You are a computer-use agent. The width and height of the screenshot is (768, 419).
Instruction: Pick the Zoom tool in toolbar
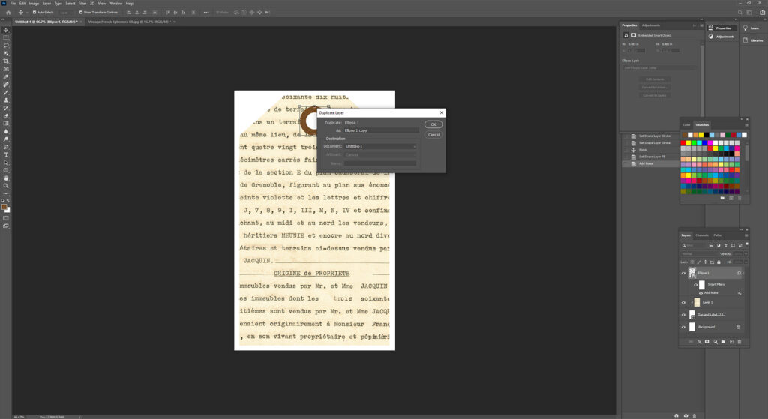[x=6, y=186]
